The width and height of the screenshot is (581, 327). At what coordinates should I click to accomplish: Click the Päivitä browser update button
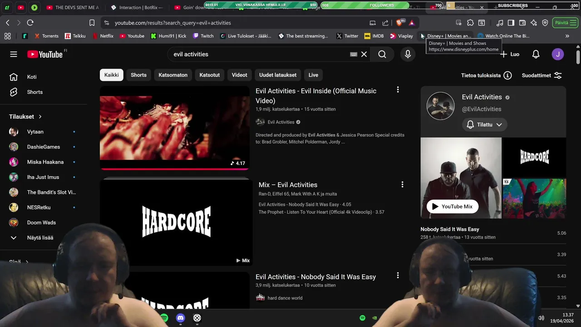[x=565, y=23]
